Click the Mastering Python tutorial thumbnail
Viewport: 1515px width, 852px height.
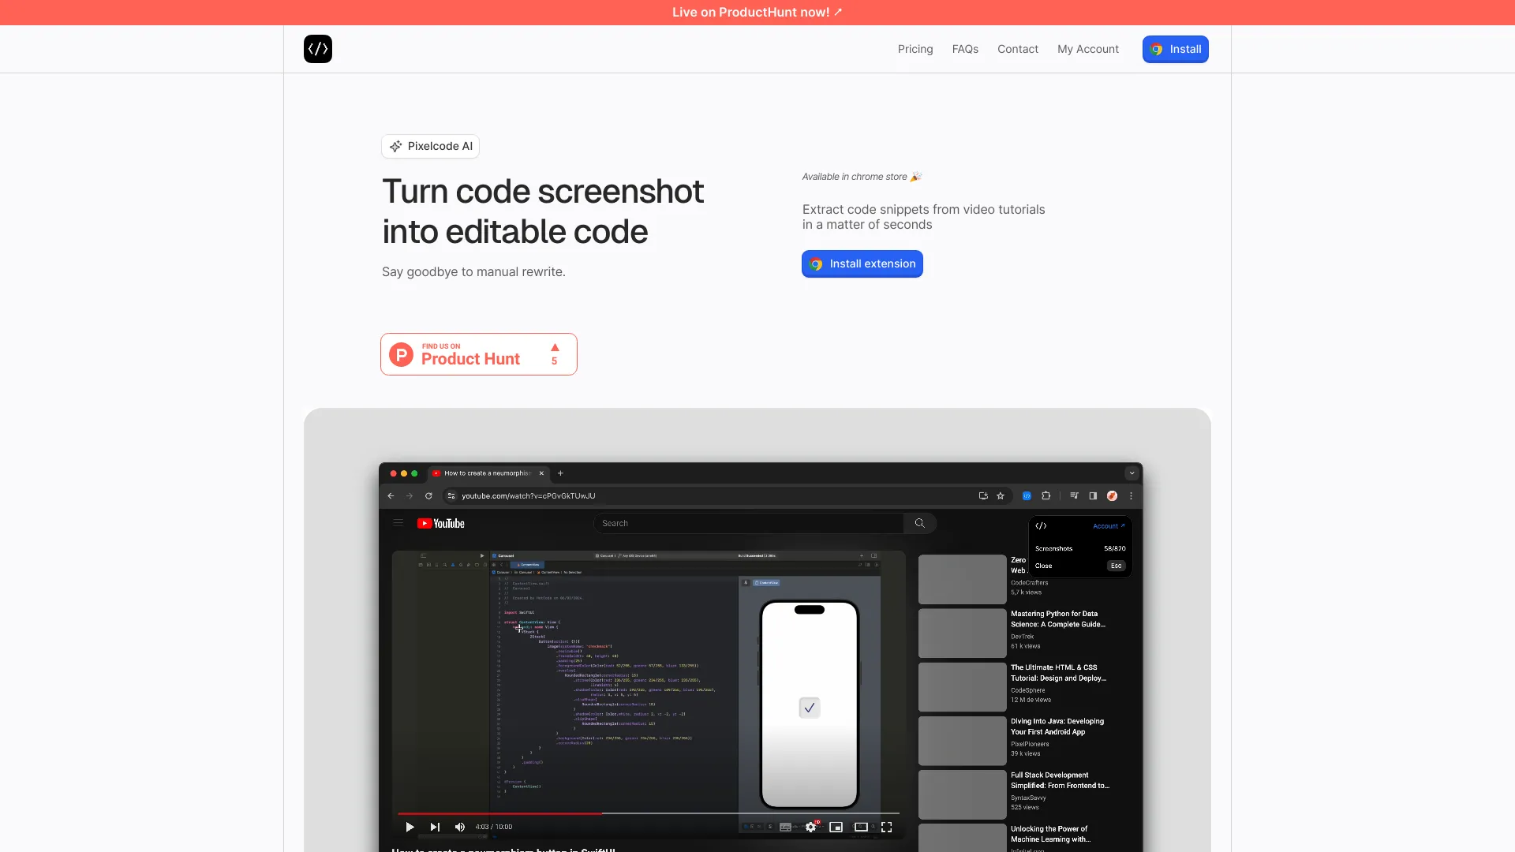[x=960, y=631]
